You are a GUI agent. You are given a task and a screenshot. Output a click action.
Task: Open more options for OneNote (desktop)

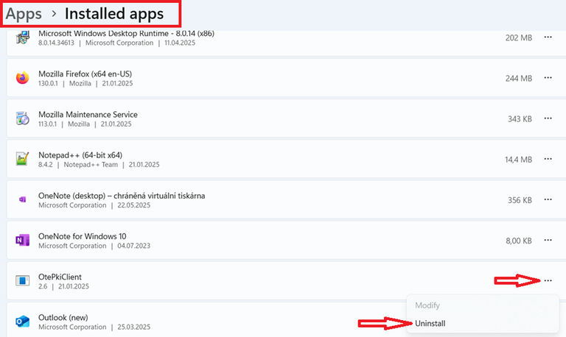tap(548, 199)
